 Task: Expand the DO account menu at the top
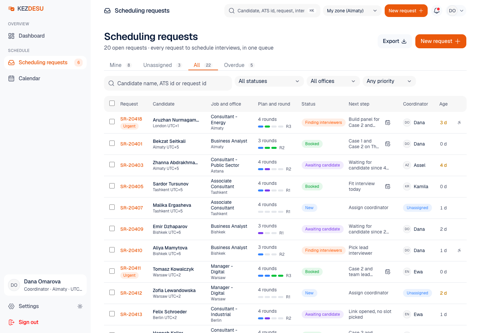[456, 11]
